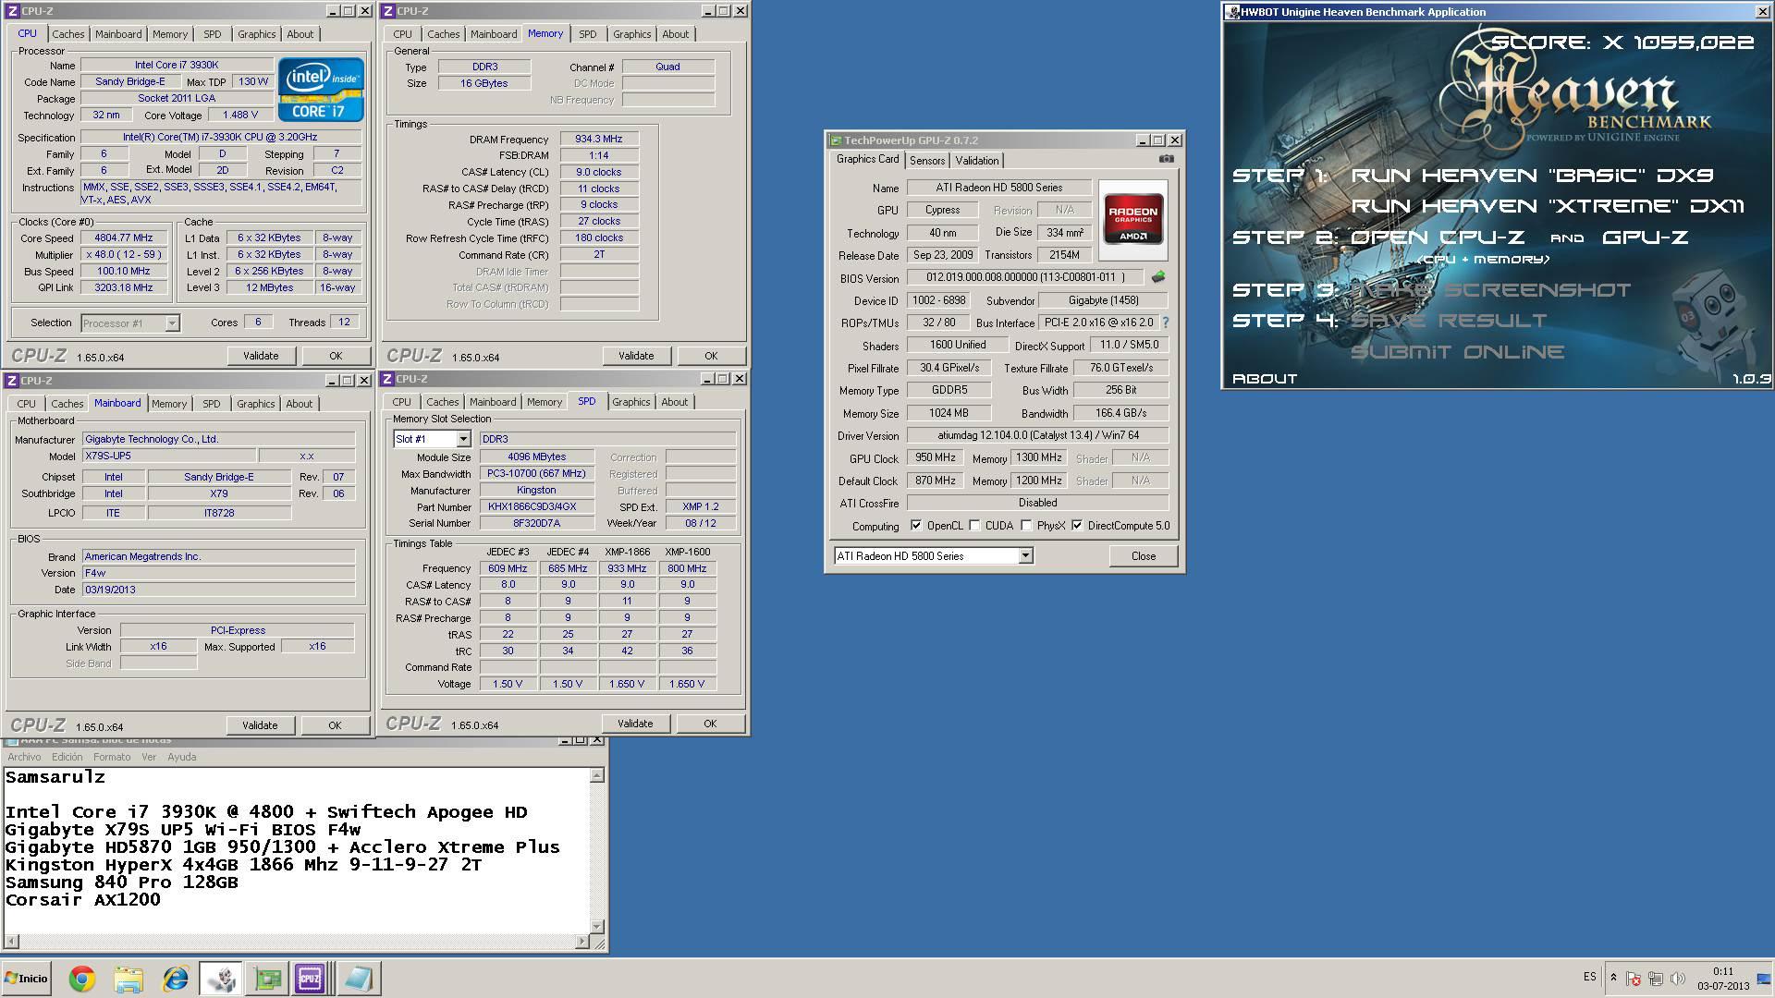This screenshot has height=998, width=1775.
Task: Click the HWBOT Heaven window title icon
Action: click(1232, 12)
